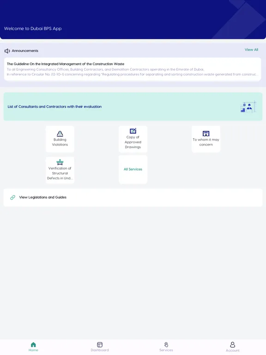
Task: Open List of Consultants and Contractors banner
Action: coord(133,107)
